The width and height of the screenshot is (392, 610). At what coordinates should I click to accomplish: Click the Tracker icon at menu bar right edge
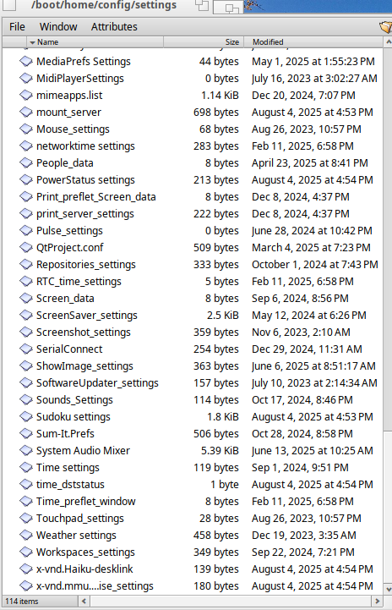click(385, 27)
